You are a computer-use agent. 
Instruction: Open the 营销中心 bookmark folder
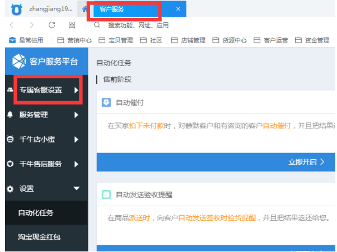pyautogui.click(x=74, y=40)
